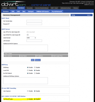
Task: Open the NAS sub-tab
Action: click(24, 11)
